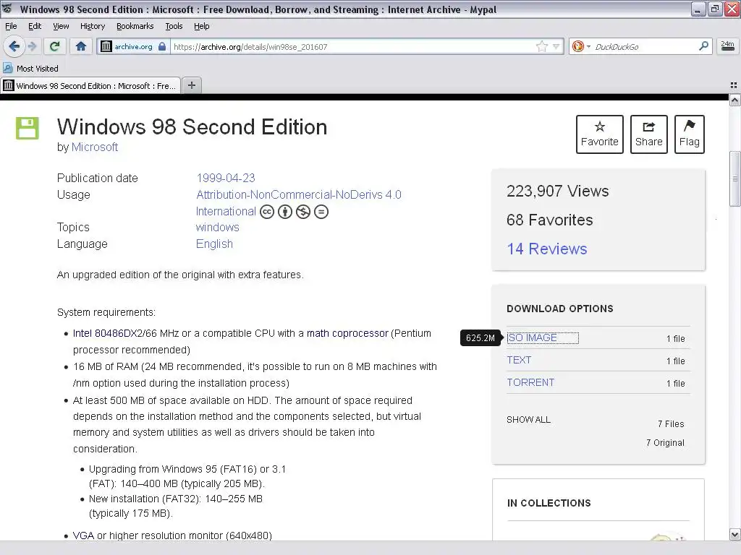Open the Attribution-NonCommercial-NoDerivs 4.0 license link
The height and width of the screenshot is (555, 741).
299,194
